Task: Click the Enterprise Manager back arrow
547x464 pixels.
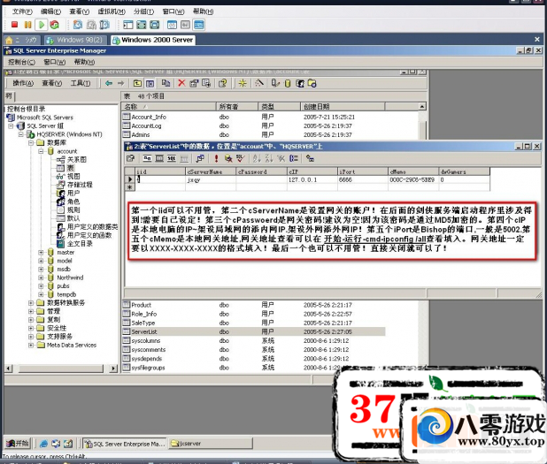Action: [109, 83]
